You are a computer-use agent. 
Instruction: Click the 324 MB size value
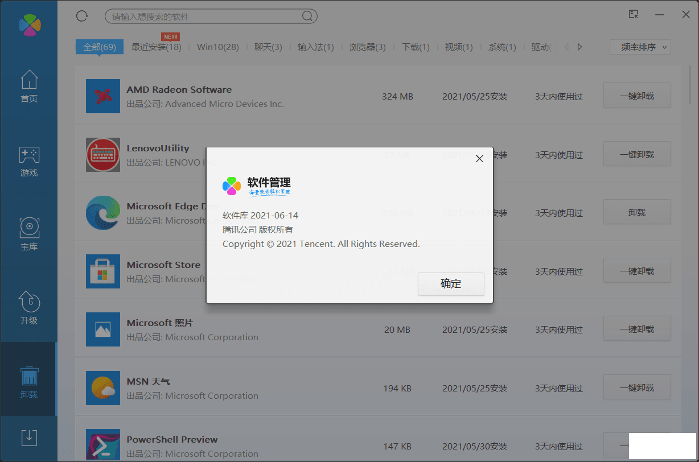397,97
